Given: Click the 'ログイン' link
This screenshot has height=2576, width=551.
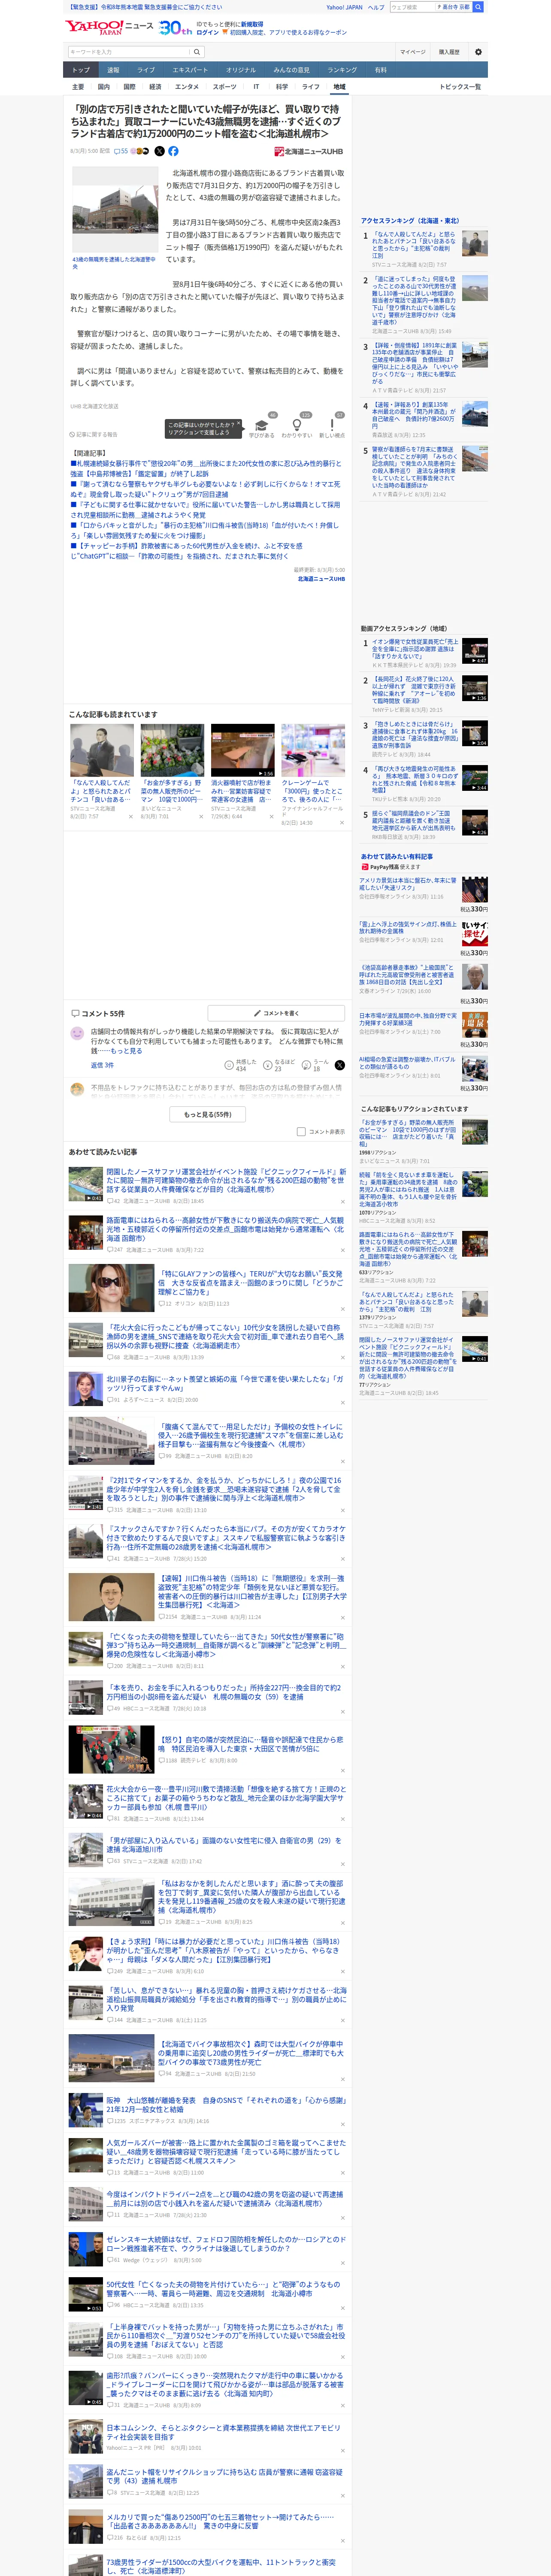Looking at the screenshot, I should (208, 32).
